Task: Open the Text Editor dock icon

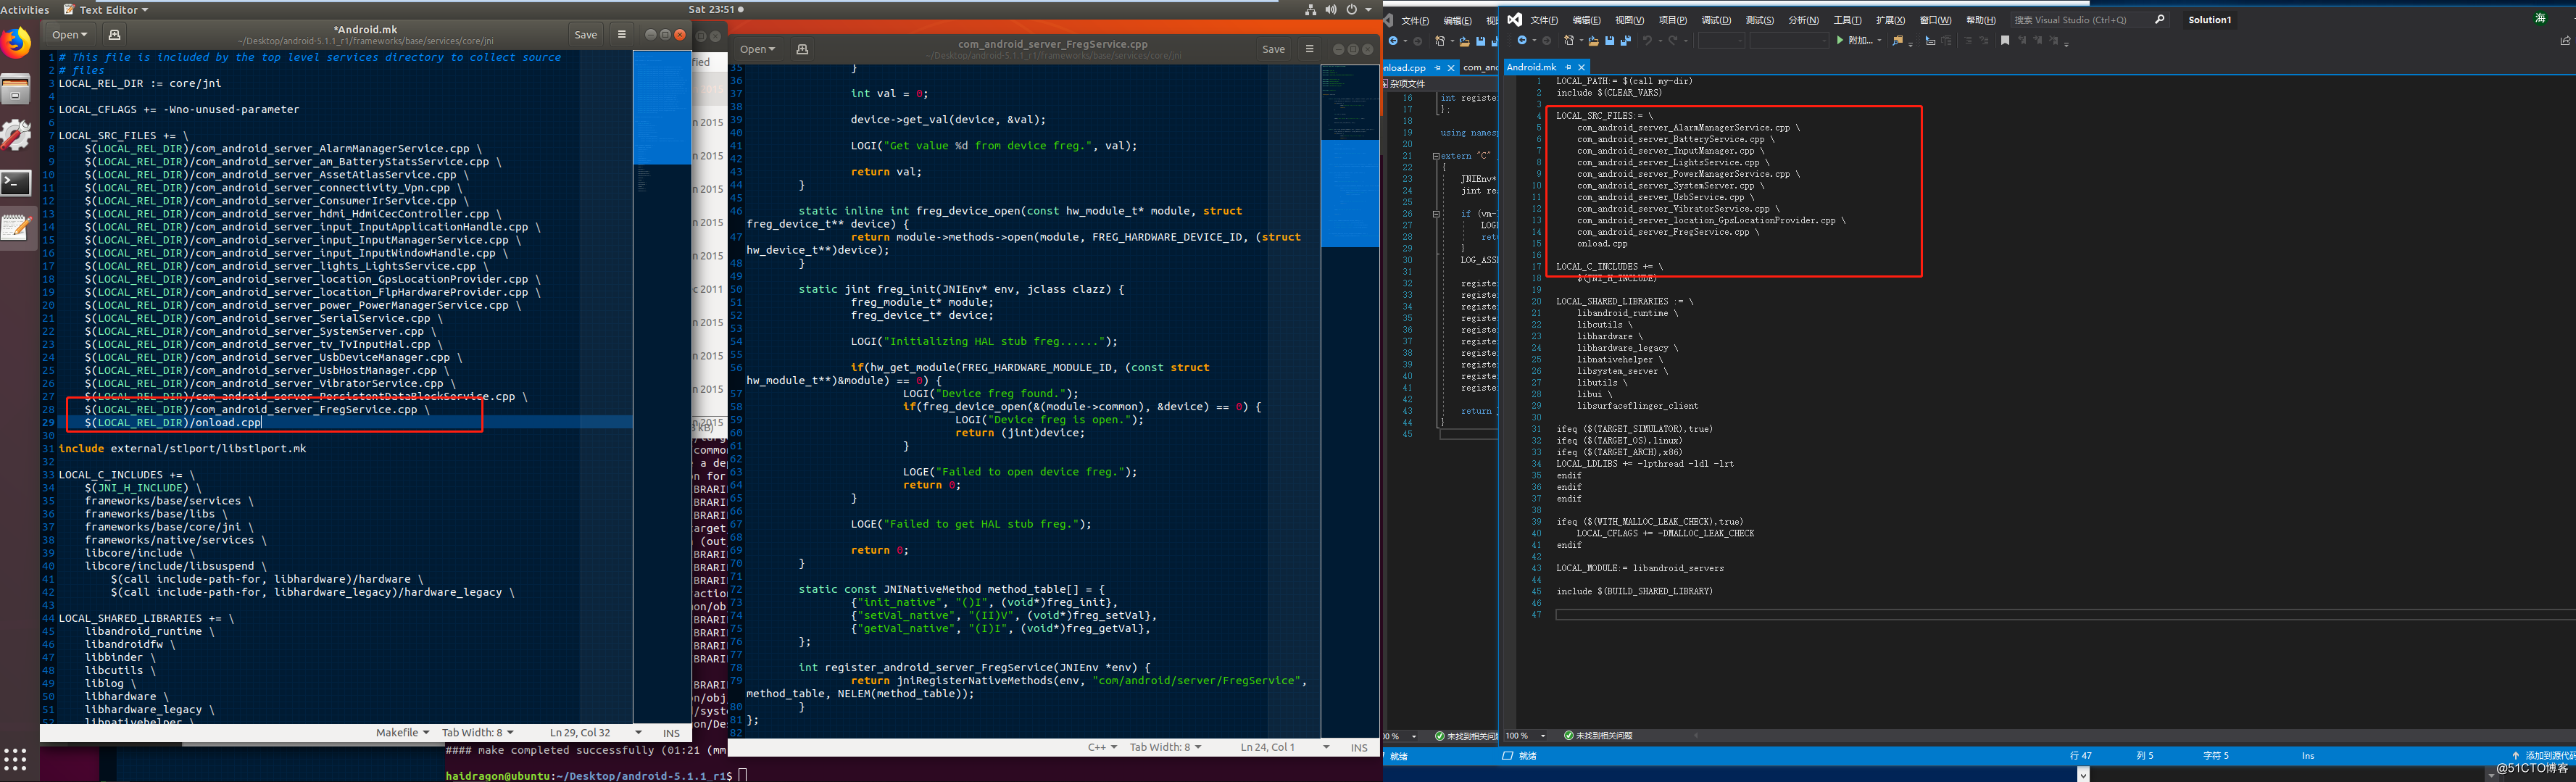Action: pyautogui.click(x=16, y=228)
